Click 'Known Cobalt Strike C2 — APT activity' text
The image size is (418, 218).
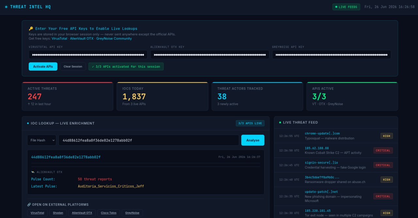(333, 153)
